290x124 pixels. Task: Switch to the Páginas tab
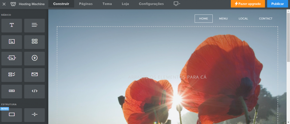coord(86,4)
